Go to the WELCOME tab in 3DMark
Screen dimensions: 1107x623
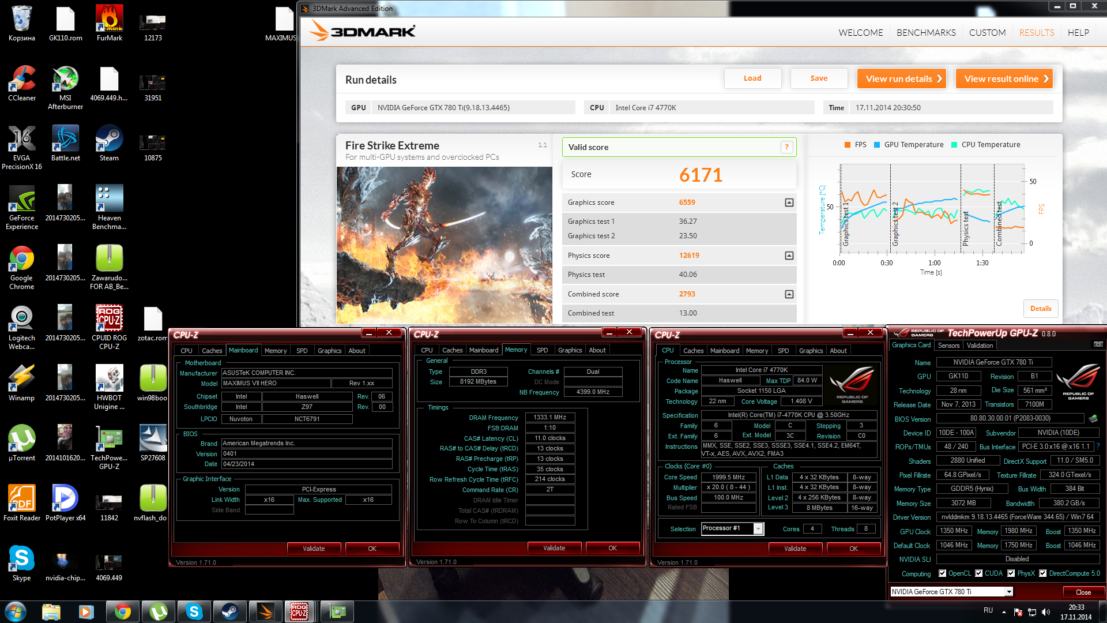tap(860, 33)
